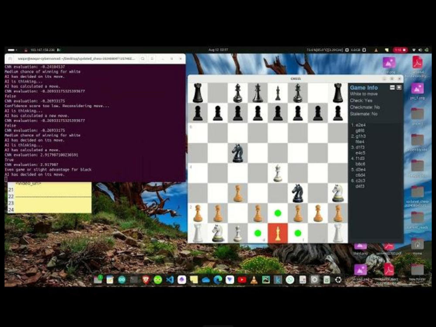
Task: Click the Game Info heading
Action: 364,88
